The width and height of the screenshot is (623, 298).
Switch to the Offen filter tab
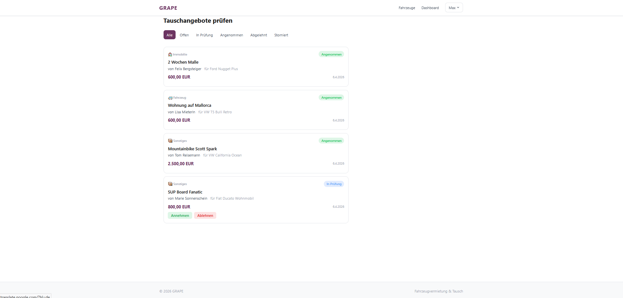click(x=184, y=35)
